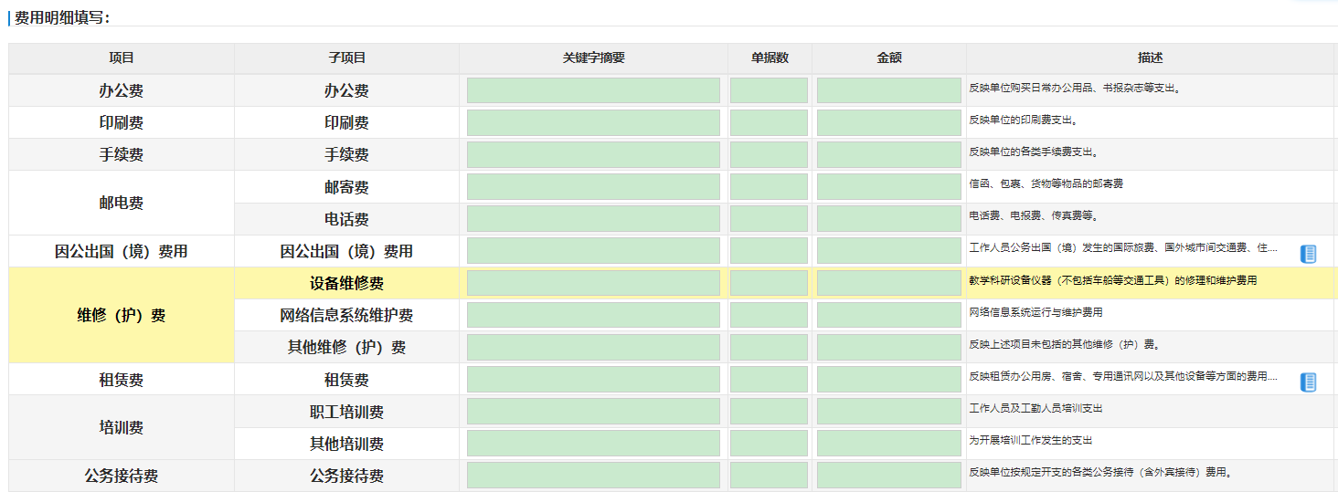
Task: Open detail icon for 租赁费 description
Action: click(1308, 382)
